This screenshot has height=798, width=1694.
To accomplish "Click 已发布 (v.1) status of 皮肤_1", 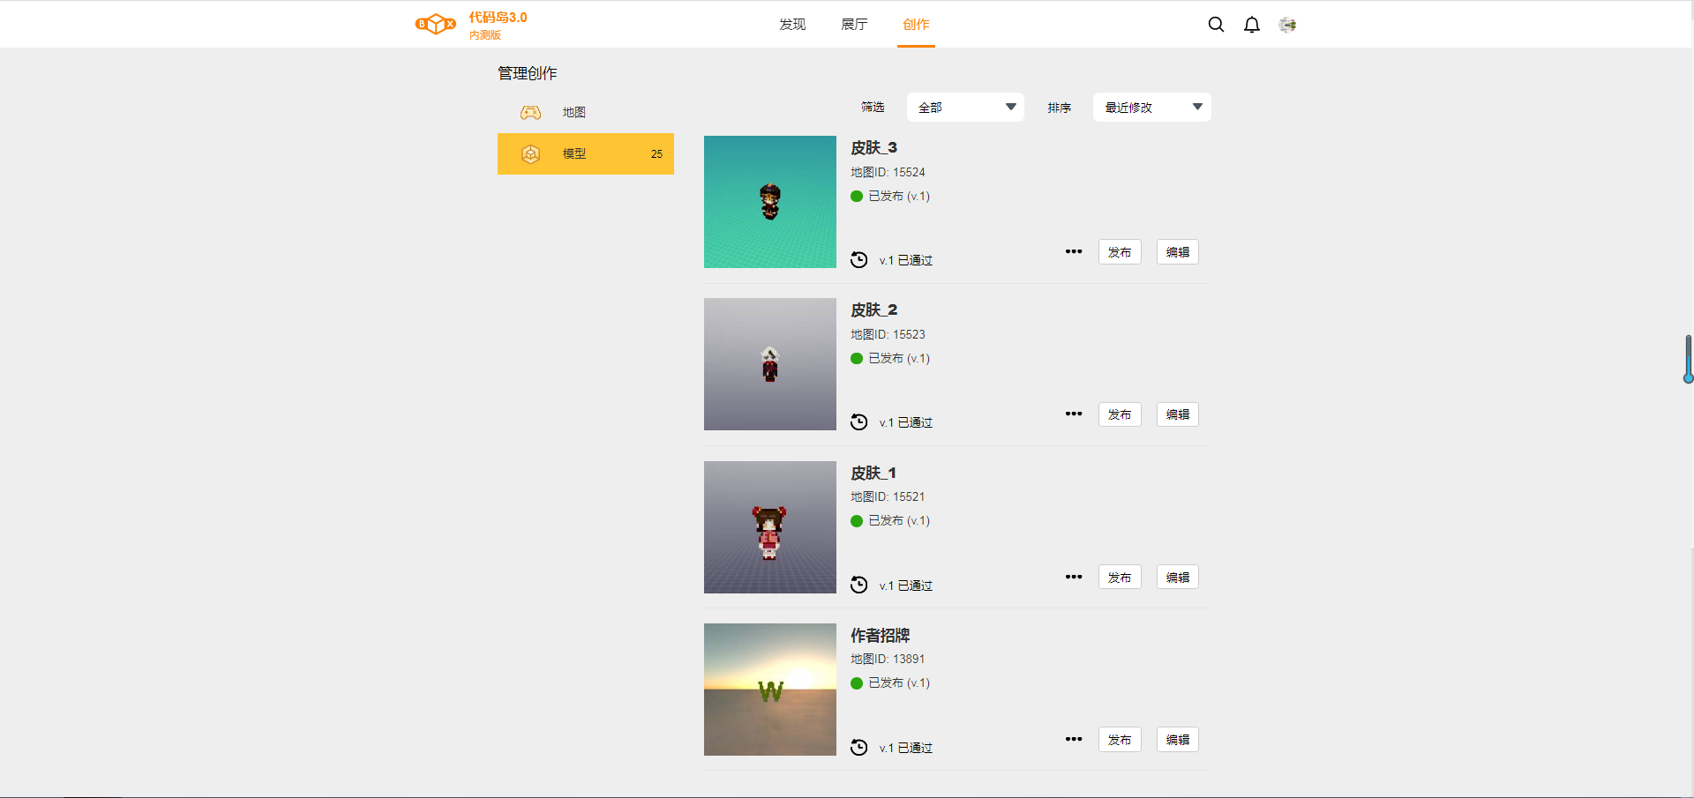I will [x=899, y=520].
